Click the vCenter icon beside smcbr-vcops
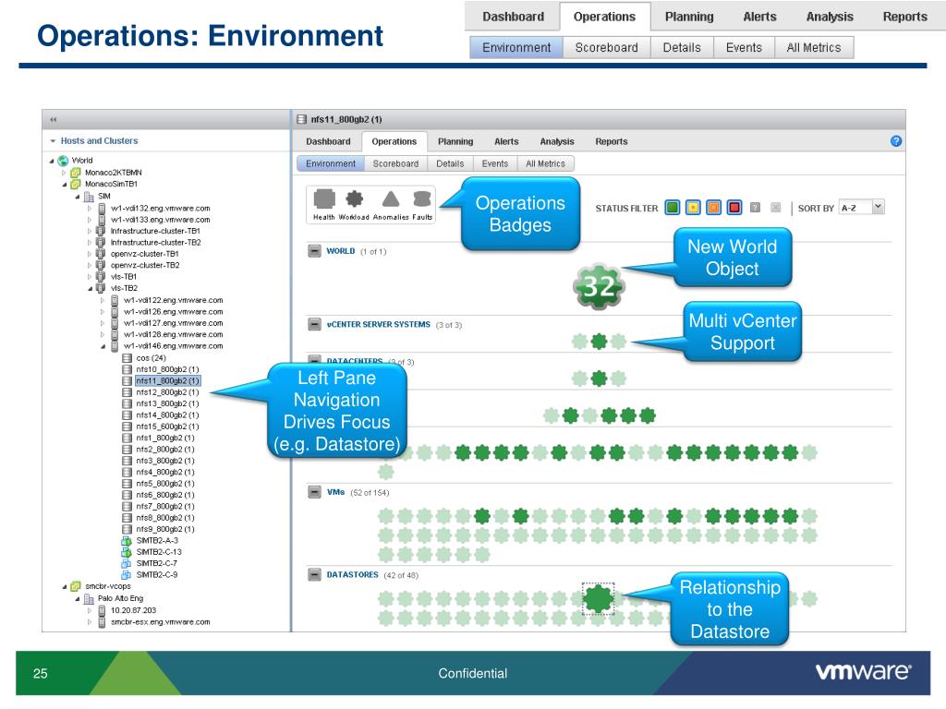946x709 pixels. tap(76, 586)
